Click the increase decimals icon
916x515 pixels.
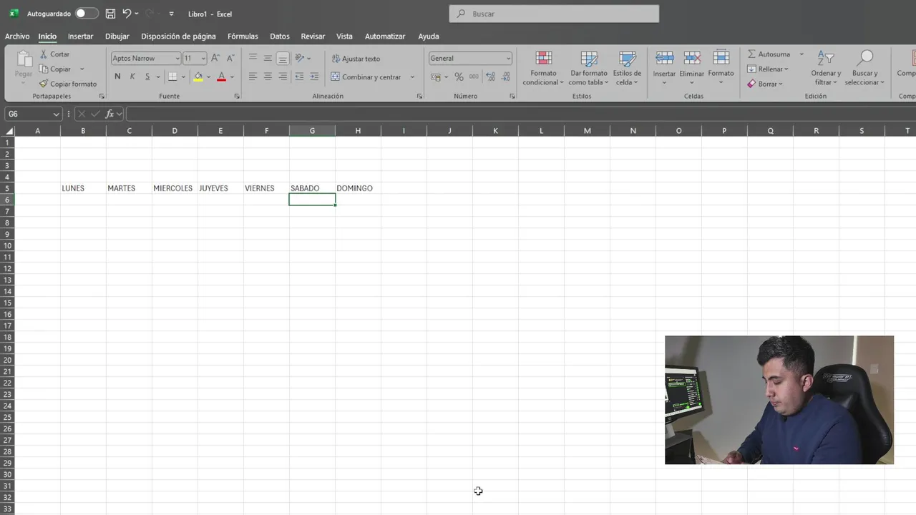click(491, 77)
